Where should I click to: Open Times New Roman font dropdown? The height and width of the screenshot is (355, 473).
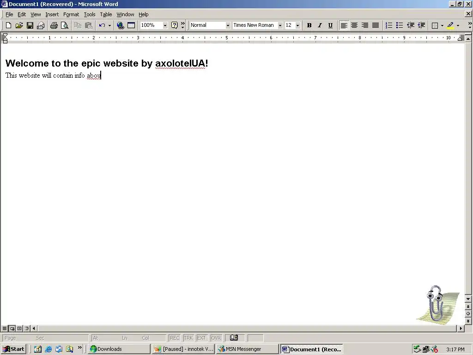(x=280, y=25)
